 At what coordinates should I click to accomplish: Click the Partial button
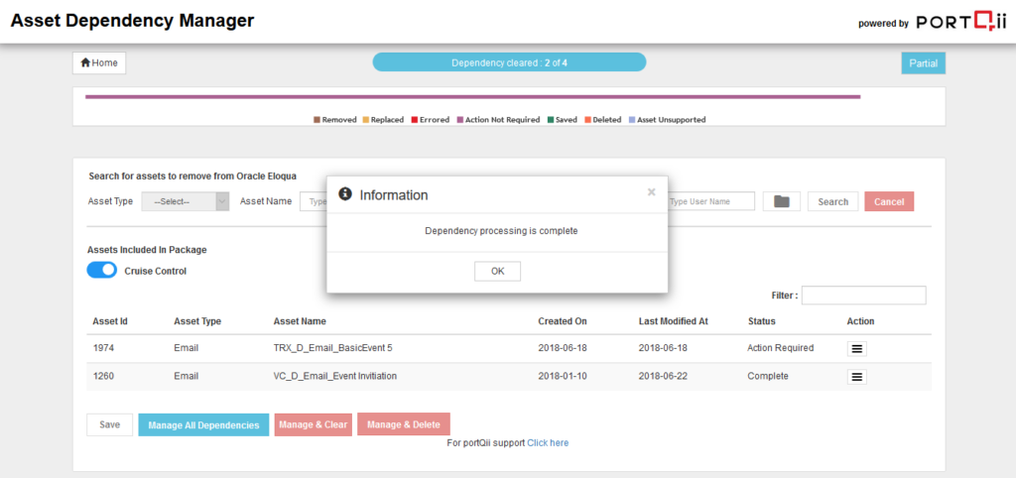point(923,62)
